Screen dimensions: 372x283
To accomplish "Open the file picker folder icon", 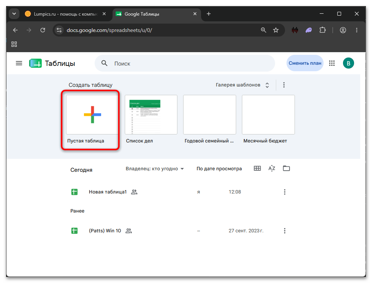I will coord(287,168).
